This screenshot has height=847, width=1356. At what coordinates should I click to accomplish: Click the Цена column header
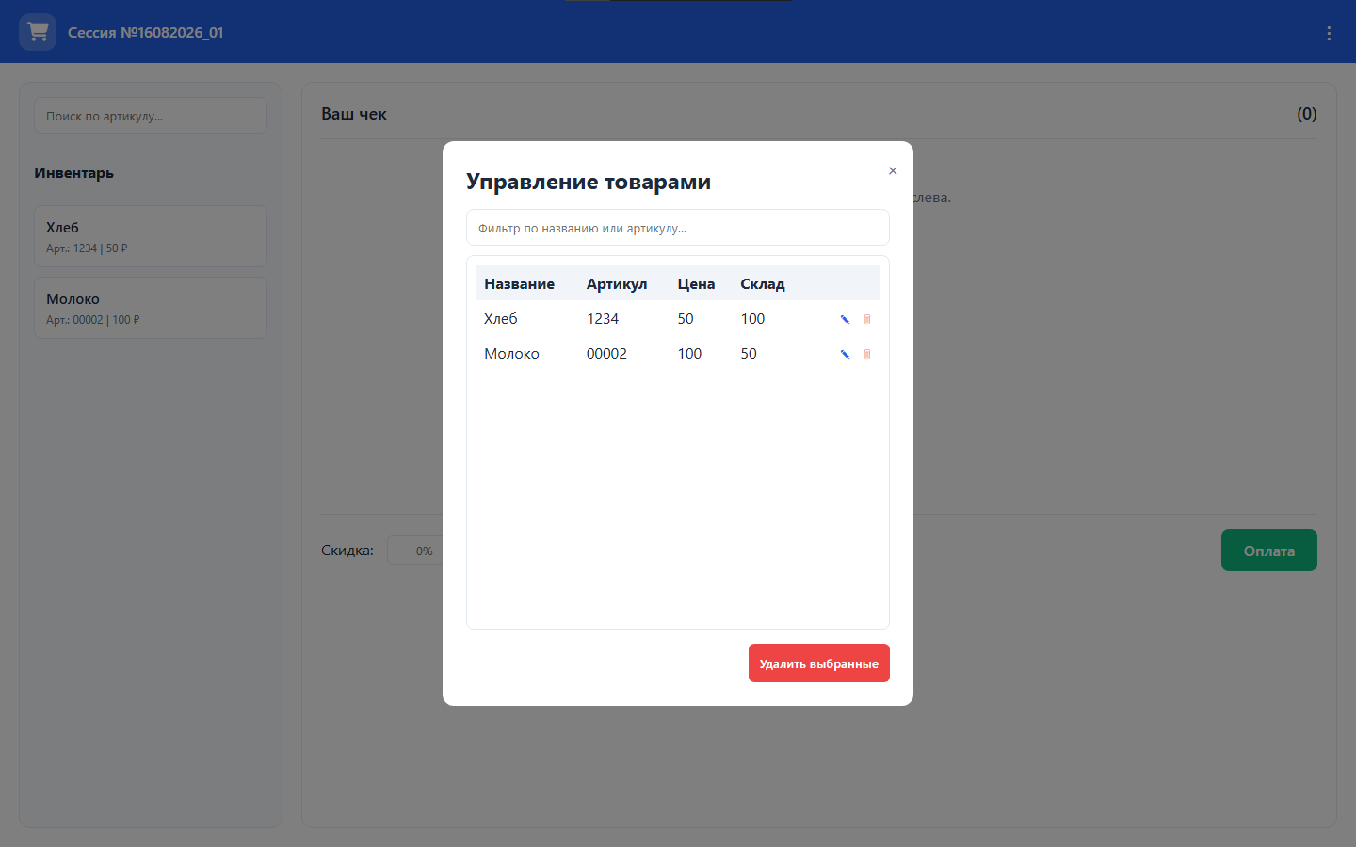696,284
